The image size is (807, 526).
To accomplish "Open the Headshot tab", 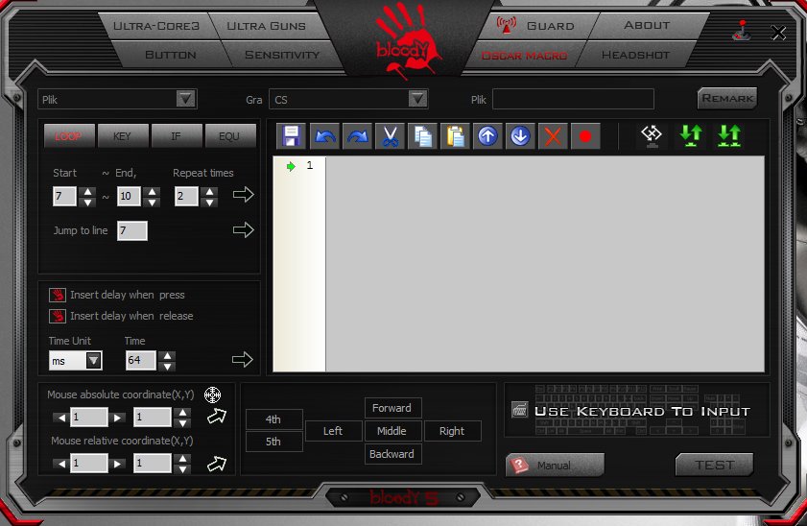I will point(635,55).
